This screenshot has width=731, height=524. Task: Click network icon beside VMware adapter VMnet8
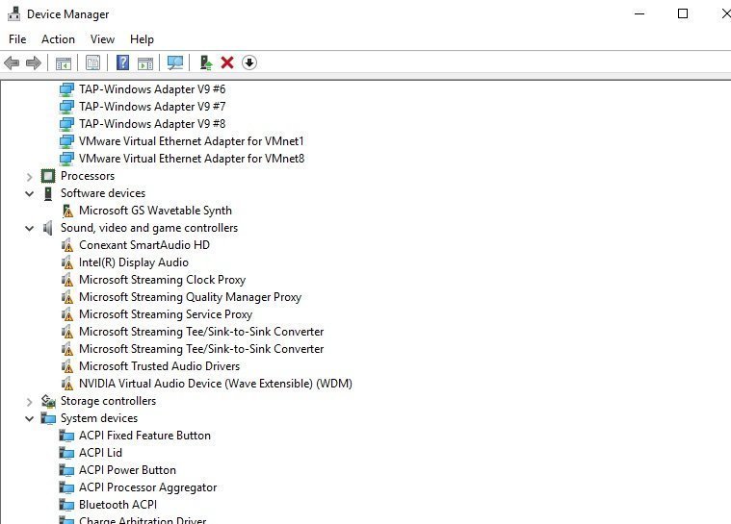pos(66,159)
